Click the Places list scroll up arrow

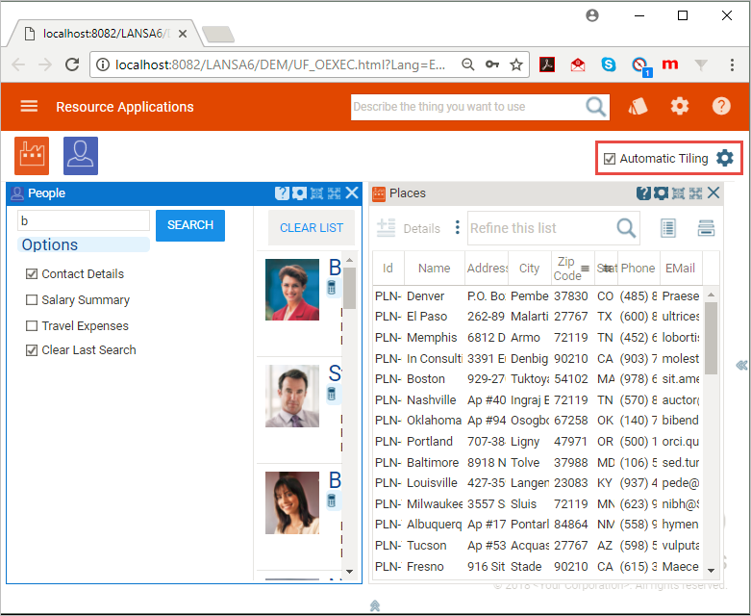(x=712, y=295)
